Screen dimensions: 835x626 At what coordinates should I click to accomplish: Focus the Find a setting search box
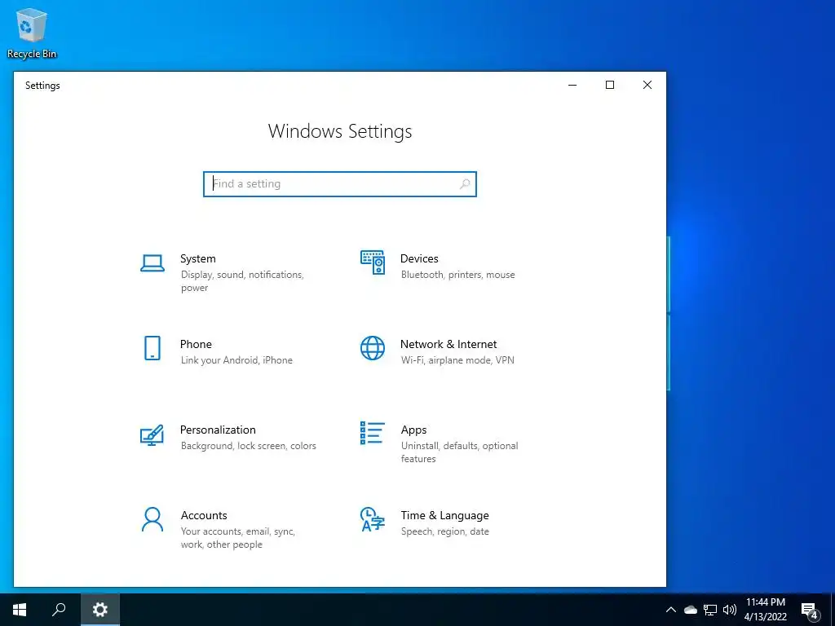click(340, 184)
